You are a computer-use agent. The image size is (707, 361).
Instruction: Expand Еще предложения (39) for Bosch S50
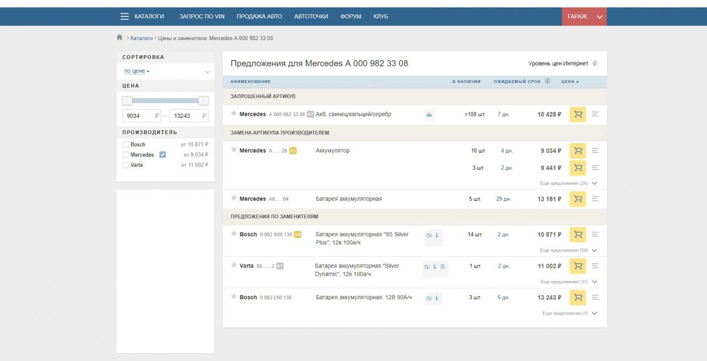click(569, 250)
